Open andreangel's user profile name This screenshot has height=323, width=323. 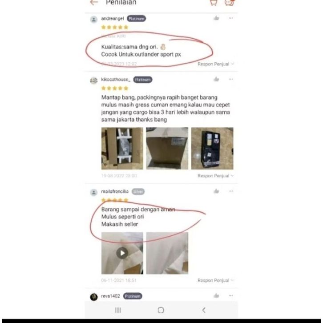click(112, 19)
